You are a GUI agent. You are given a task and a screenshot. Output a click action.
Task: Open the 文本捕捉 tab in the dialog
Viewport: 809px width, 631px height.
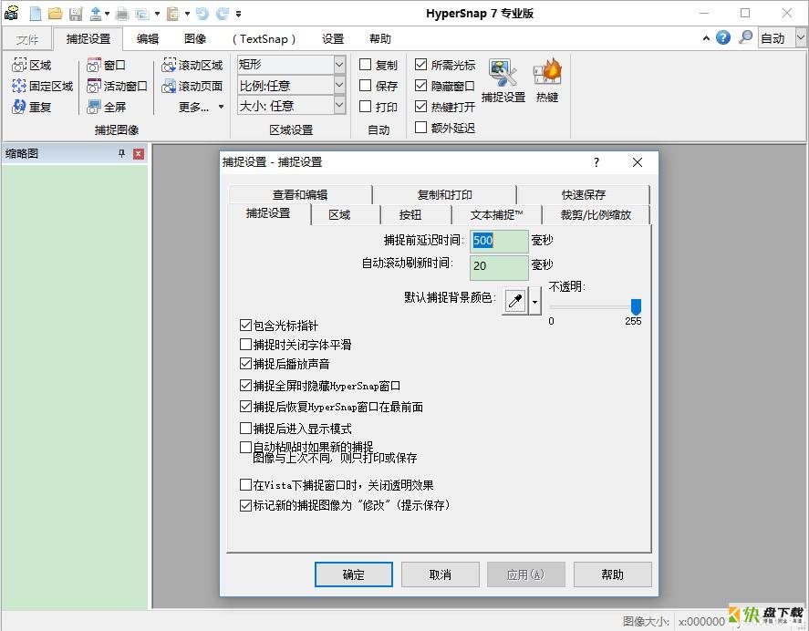click(496, 214)
